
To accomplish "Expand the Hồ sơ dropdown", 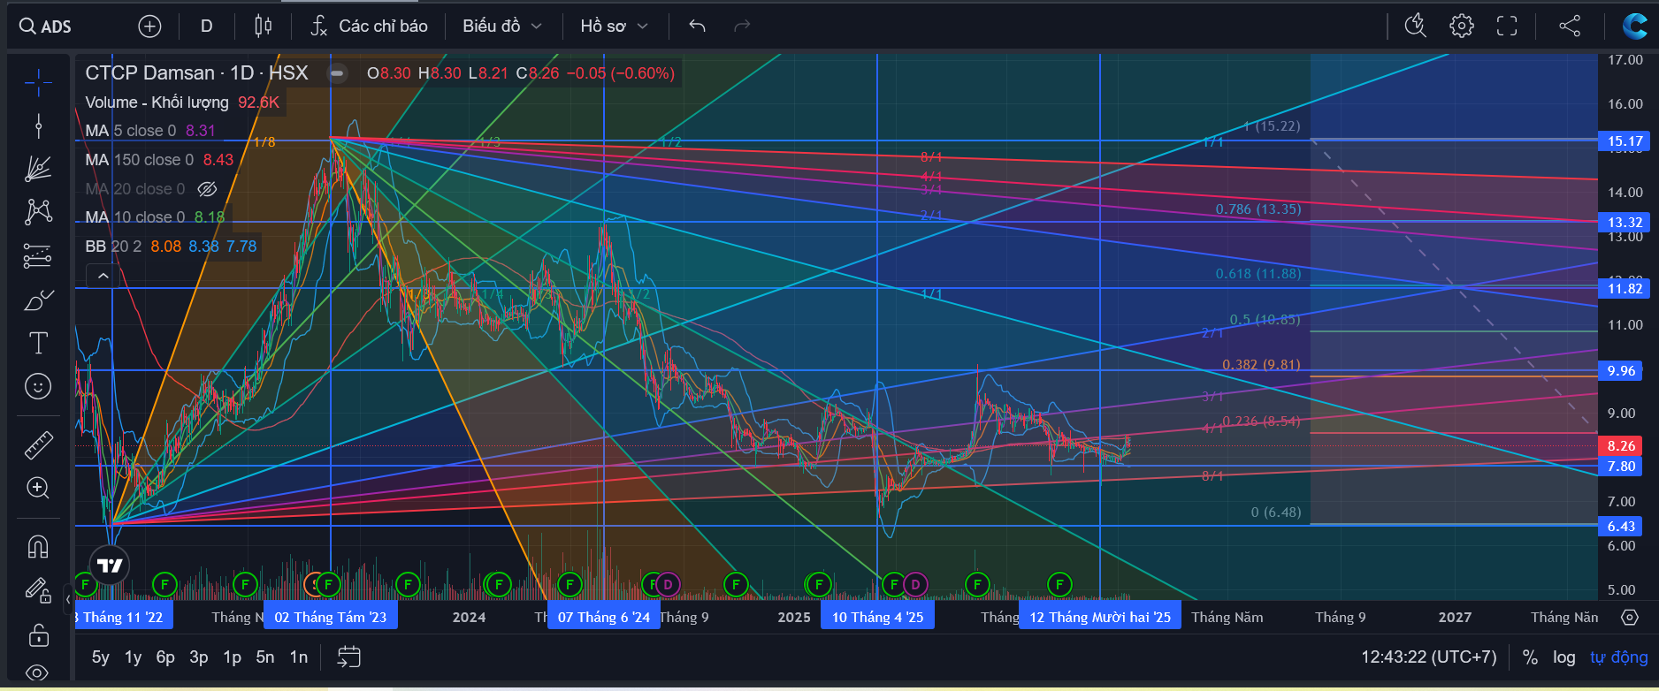I will click(614, 27).
